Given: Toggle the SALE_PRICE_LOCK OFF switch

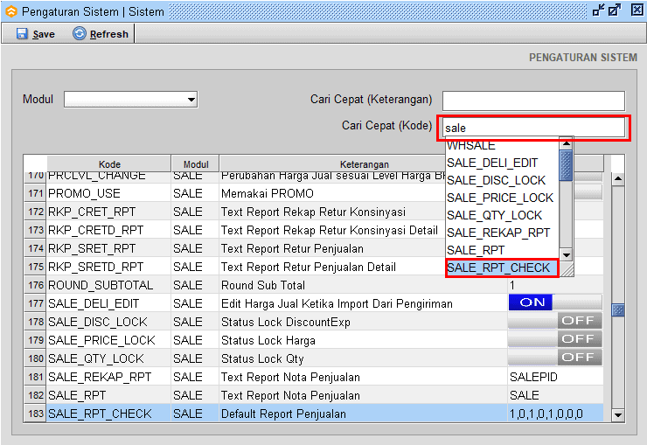Looking at the screenshot, I should [555, 339].
